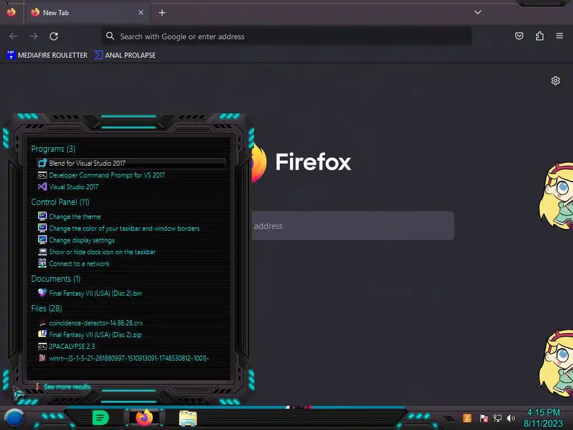Open File Explorer from taskbar
Image resolution: width=573 pixels, height=430 pixels.
point(188,418)
